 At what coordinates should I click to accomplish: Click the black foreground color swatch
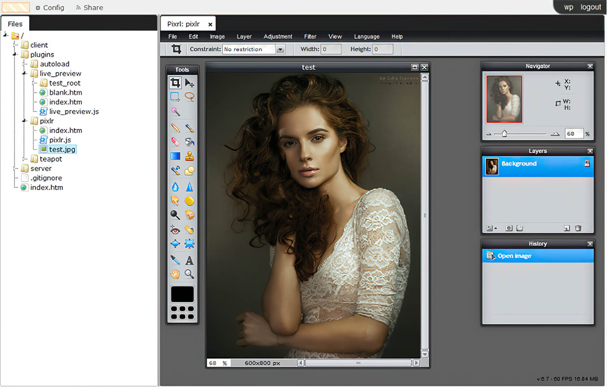182,294
